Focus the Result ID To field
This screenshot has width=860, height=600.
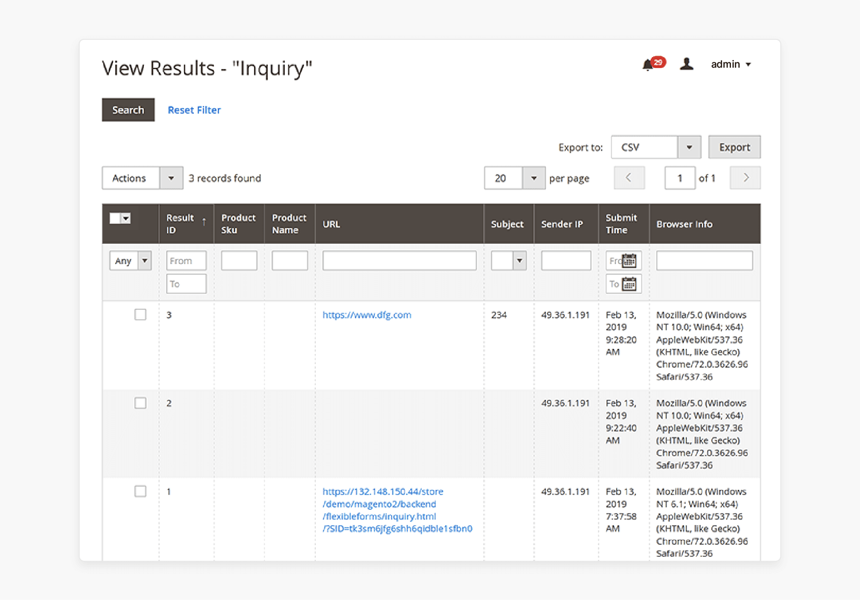pyautogui.click(x=186, y=284)
